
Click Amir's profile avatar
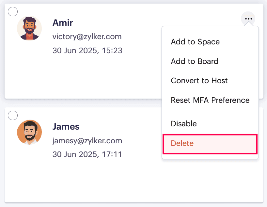29,28
